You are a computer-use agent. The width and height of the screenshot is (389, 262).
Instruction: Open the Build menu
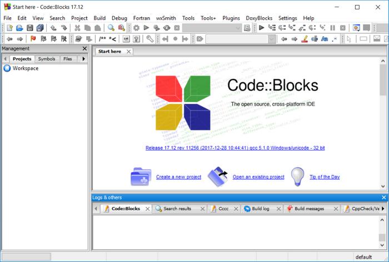coord(99,18)
